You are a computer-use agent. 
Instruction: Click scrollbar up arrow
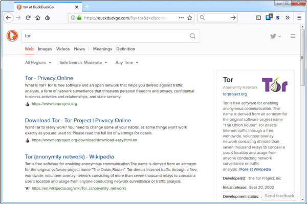302,27
